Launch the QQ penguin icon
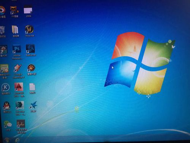 point(6,106)
